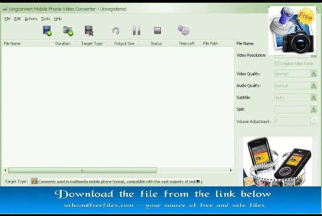
Task: Click the Add folder icon
Action: 68,31
